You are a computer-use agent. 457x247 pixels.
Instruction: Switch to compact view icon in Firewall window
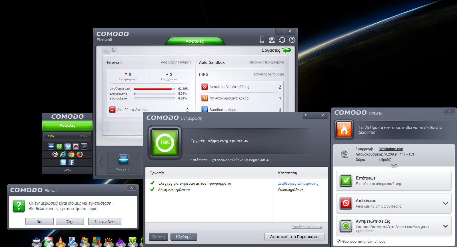(106, 50)
